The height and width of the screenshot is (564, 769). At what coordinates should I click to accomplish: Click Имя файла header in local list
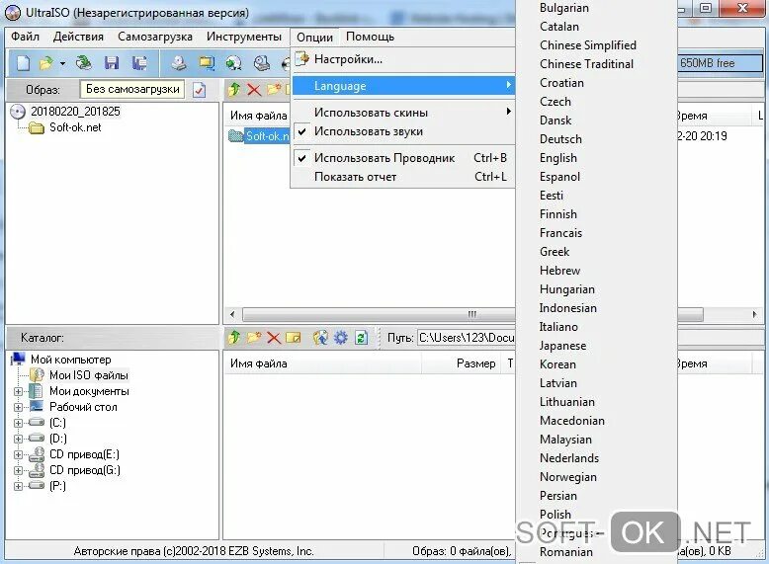tap(322, 363)
